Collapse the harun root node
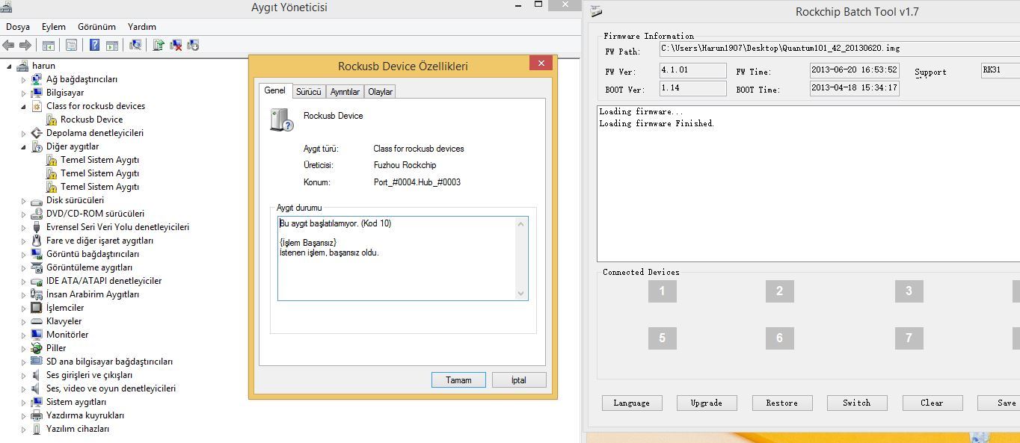Image resolution: width=1020 pixels, height=443 pixels. coord(9,66)
